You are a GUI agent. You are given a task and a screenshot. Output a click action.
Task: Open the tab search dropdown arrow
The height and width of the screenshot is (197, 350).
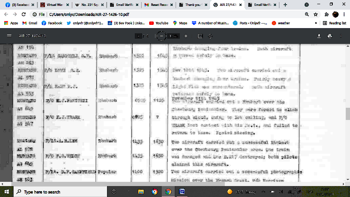pyautogui.click(x=306, y=5)
